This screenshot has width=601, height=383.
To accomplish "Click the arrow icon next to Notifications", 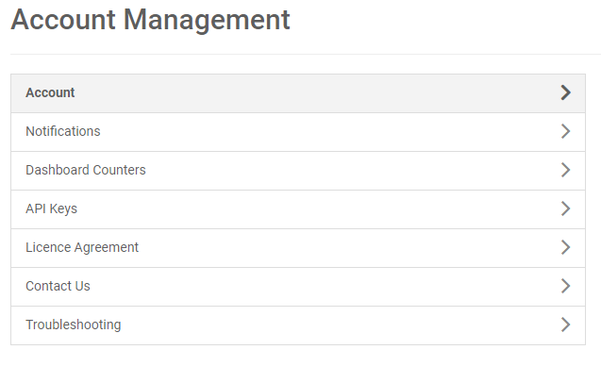I will coord(565,131).
